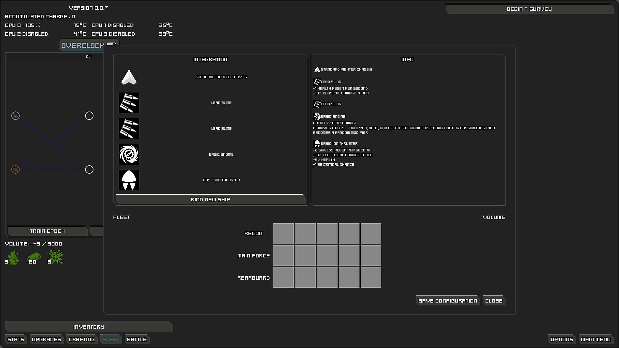Click the Basic Ion Thruster icon

[129, 180]
